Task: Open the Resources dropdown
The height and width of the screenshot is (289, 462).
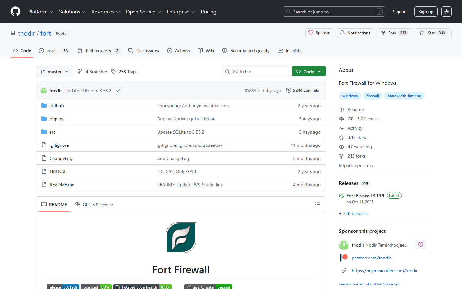Action: 106,12
